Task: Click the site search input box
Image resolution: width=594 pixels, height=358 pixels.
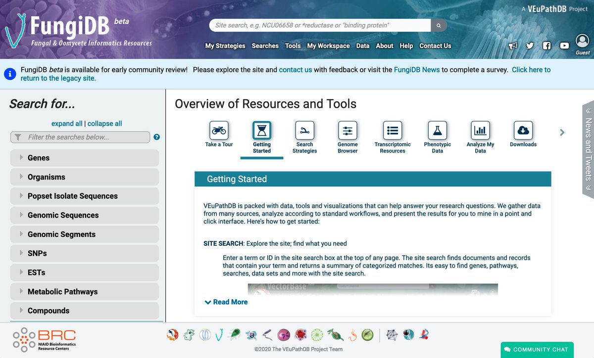Action: [320, 25]
